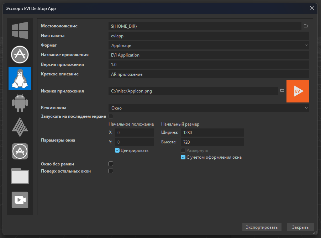
Task: Open the Формат AppImage dropdown
Action: pyautogui.click(x=209, y=46)
